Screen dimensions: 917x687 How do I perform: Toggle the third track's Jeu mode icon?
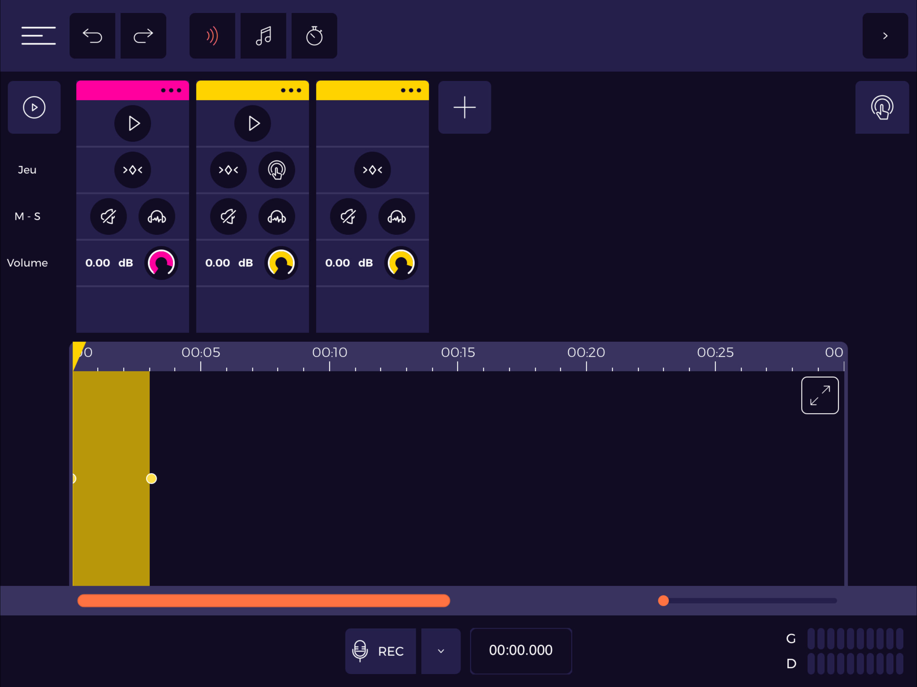(x=372, y=170)
